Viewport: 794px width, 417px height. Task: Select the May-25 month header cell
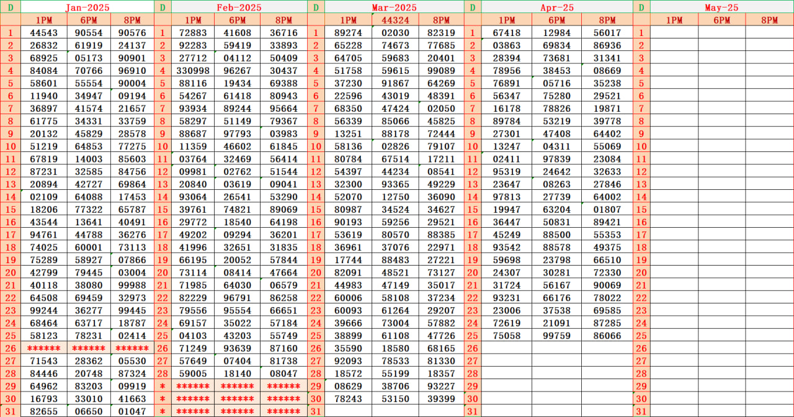(x=722, y=7)
